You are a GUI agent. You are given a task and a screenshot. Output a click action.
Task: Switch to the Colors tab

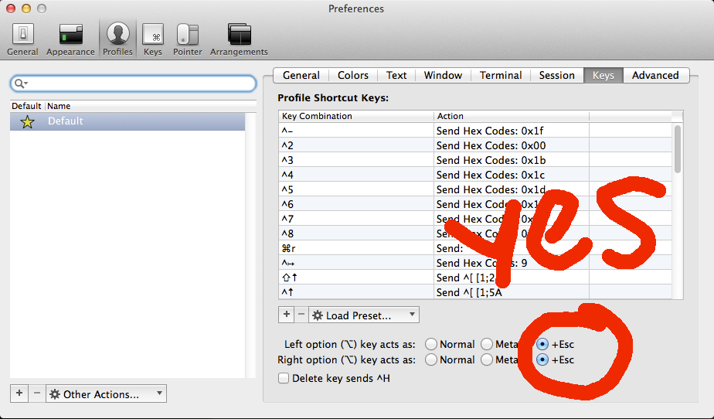pyautogui.click(x=353, y=75)
